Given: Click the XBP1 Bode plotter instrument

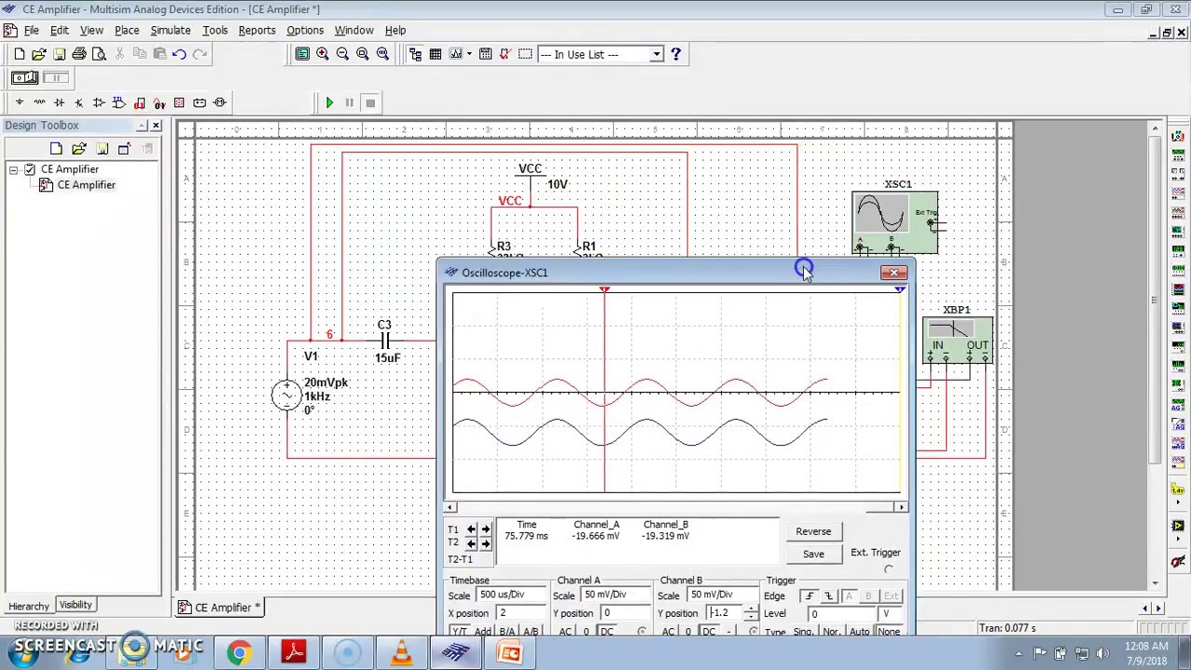Looking at the screenshot, I should 957,340.
